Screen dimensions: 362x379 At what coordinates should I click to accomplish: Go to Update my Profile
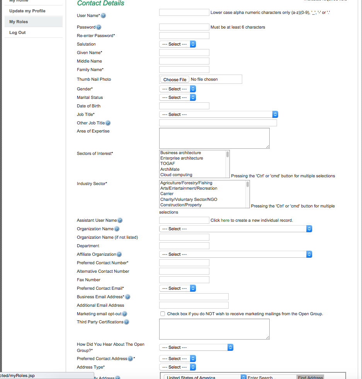pyautogui.click(x=27, y=11)
